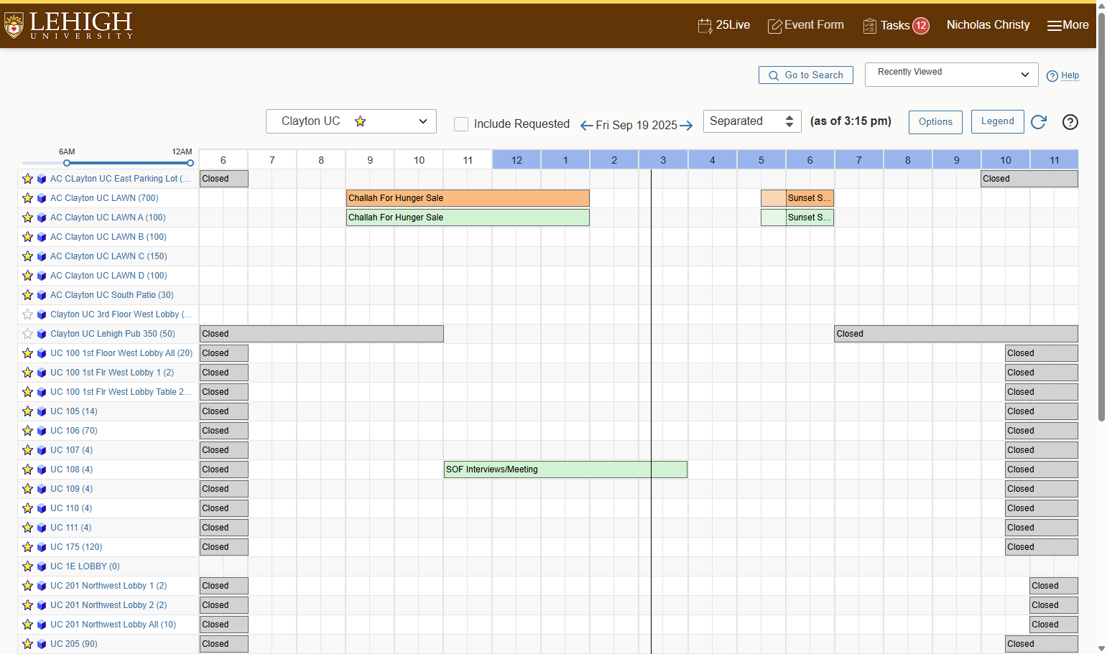The width and height of the screenshot is (1107, 654).
Task: Click the 12 hour column header
Action: (517, 160)
